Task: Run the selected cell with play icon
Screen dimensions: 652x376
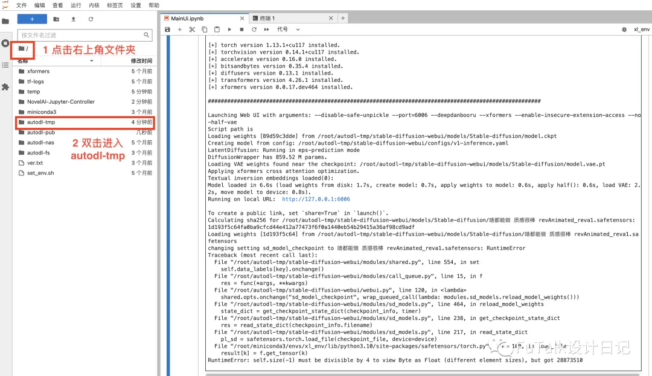Action: click(x=229, y=30)
